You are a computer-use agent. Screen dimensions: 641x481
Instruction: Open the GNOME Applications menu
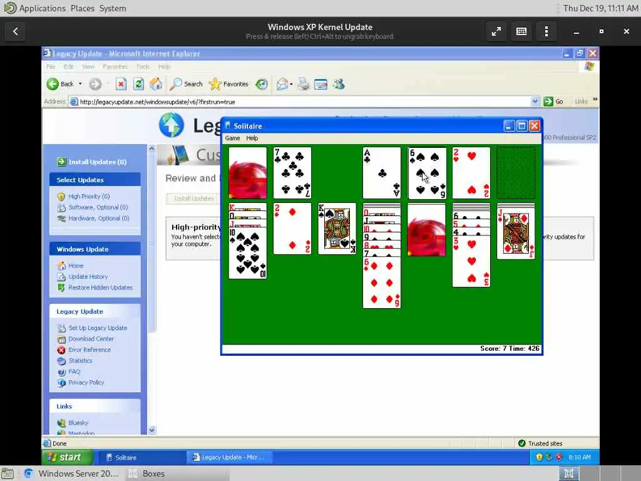[x=43, y=8]
